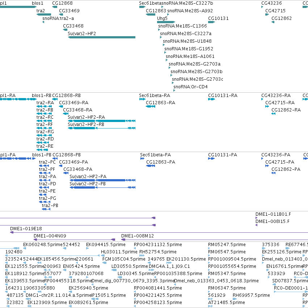308x308 pixels.
Task: Click the CG12863 gene label
Action: 156,11
